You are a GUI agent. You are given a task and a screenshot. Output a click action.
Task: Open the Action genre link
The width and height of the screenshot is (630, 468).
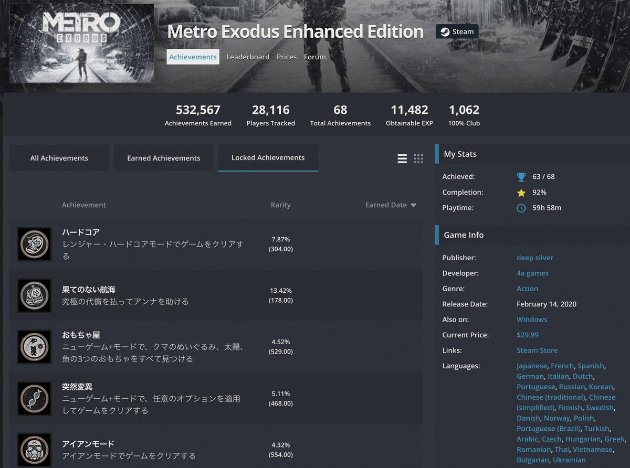pos(527,289)
